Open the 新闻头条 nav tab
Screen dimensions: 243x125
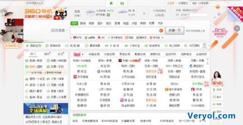pyautogui.click(x=53, y=45)
